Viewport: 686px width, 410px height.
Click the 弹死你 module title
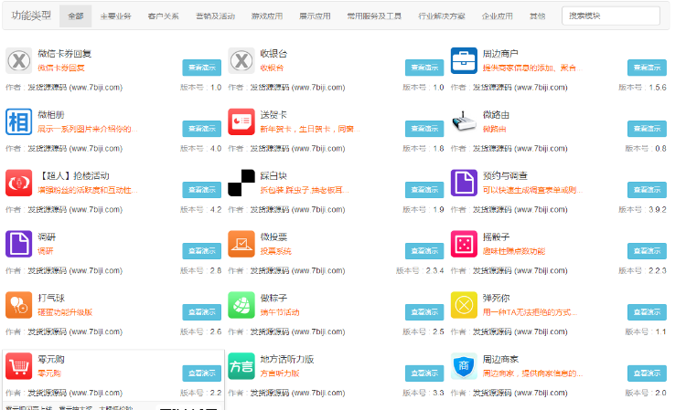[x=496, y=299]
